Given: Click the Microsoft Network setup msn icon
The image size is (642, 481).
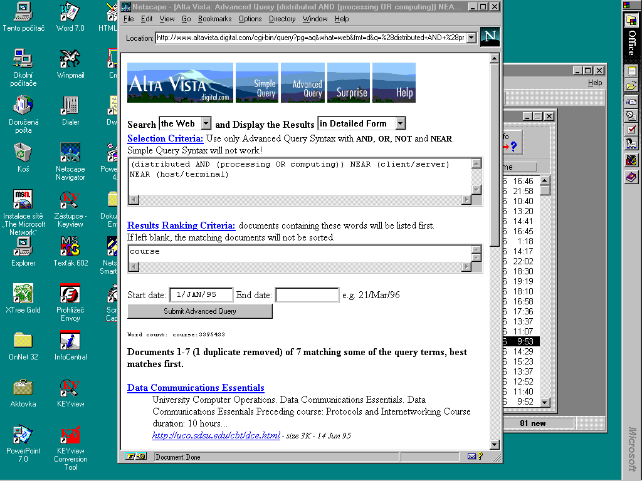Looking at the screenshot, I should pyautogui.click(x=23, y=212).
